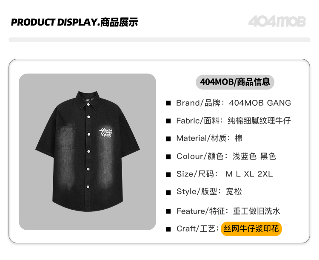
Task: Click the 404MOB GANG brand name
Action: tap(260, 103)
